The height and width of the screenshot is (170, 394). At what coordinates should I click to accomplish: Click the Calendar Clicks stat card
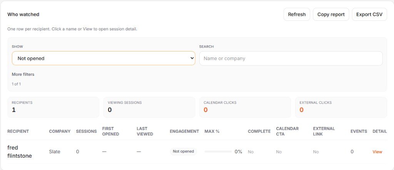tap(245, 107)
